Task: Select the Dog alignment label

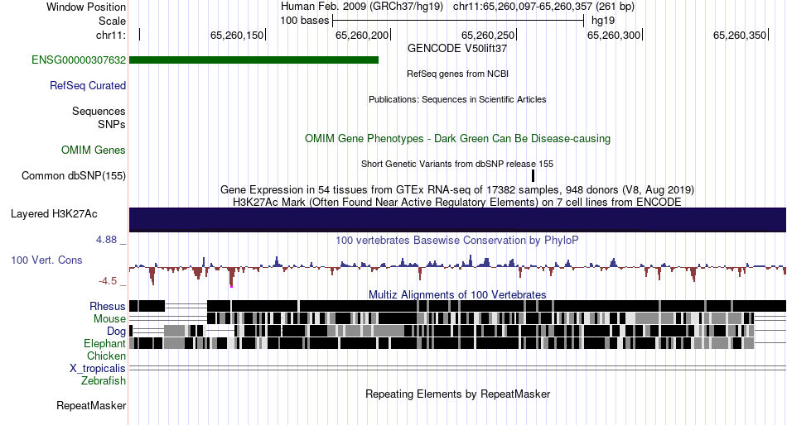Action: pos(117,332)
